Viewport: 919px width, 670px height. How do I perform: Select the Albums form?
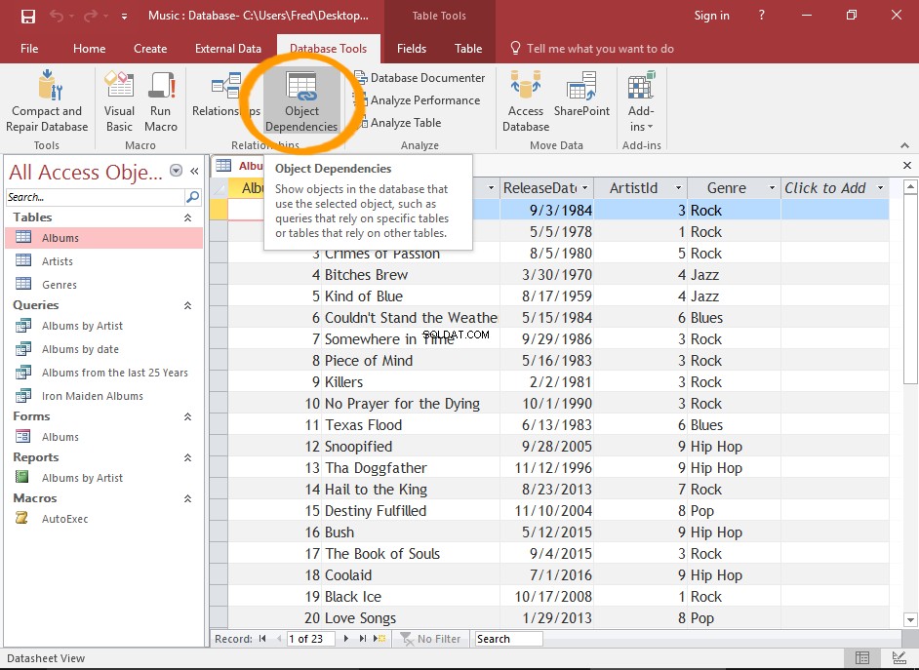tap(104, 437)
